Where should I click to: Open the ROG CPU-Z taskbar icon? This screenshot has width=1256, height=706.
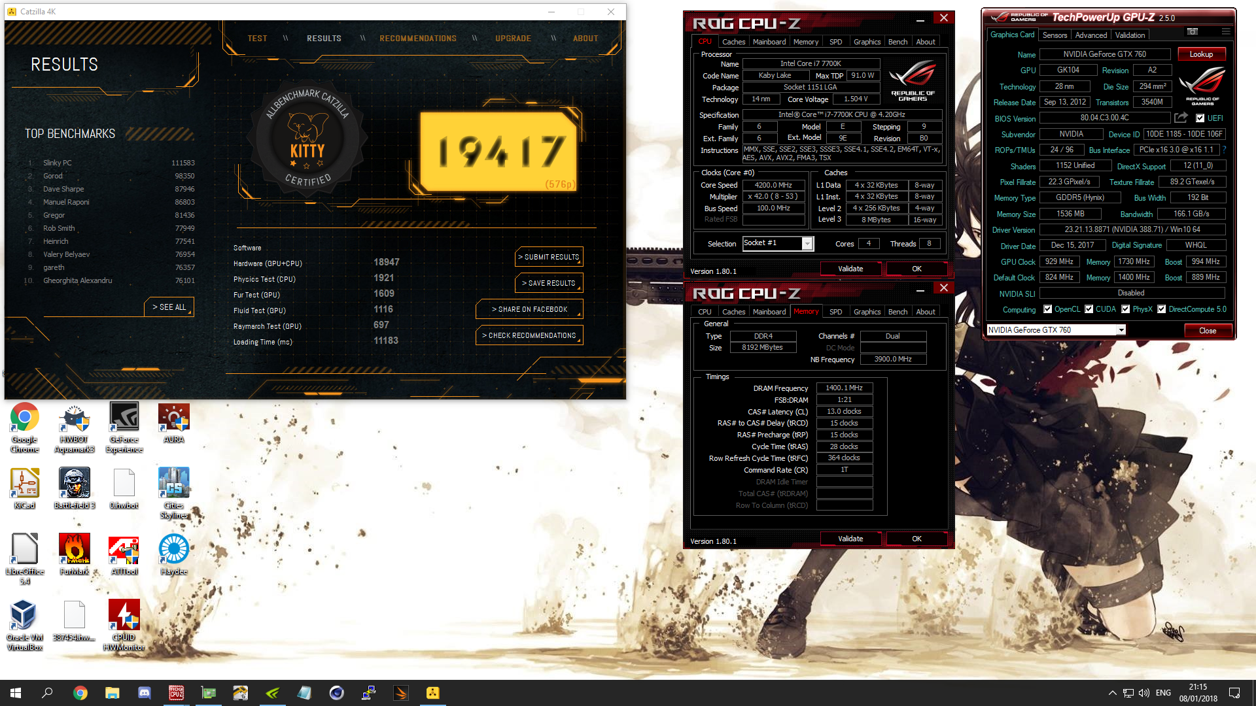click(176, 693)
